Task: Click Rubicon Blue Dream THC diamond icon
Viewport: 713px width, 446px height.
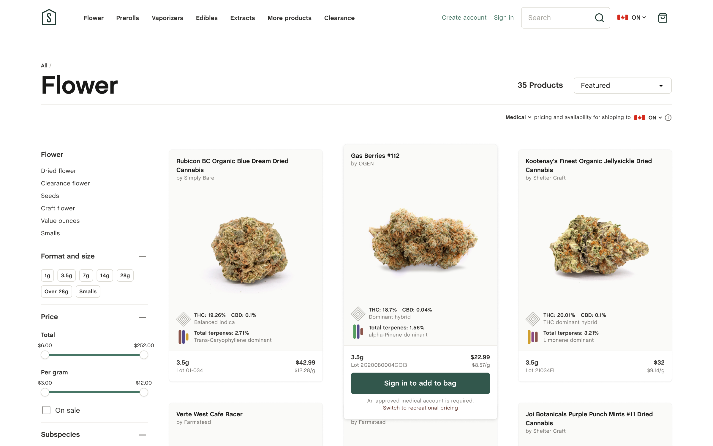Action: pos(184,319)
